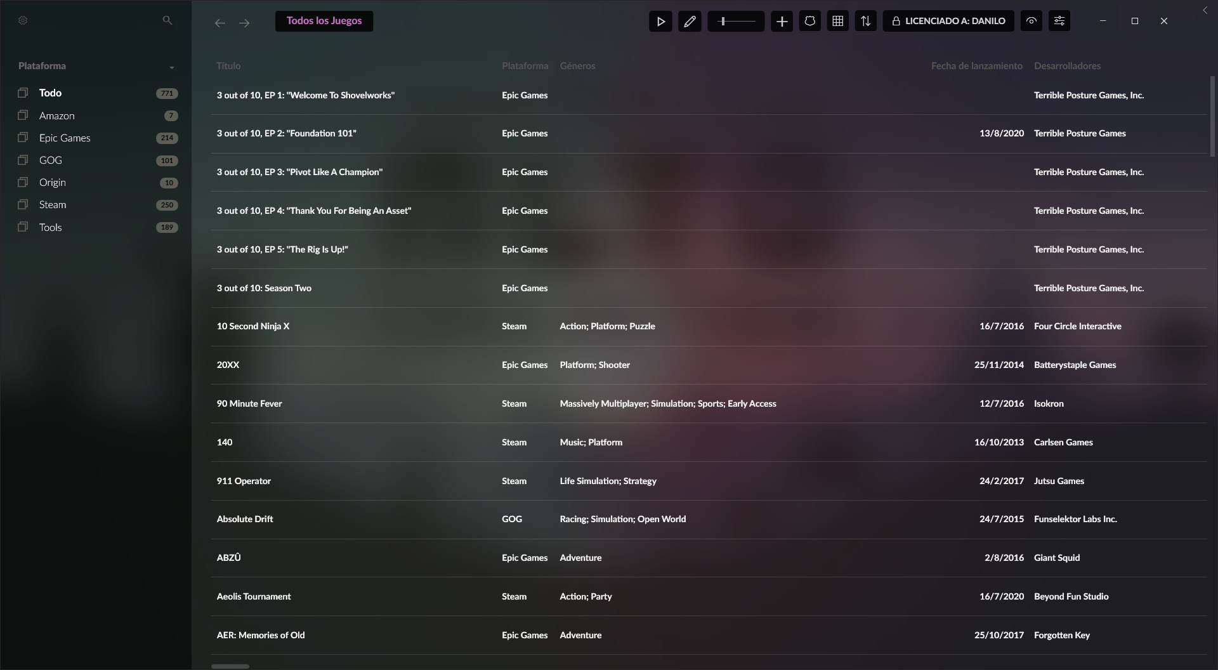Click the icon beside Steam
Screen dimensions: 1218x670
23,204
